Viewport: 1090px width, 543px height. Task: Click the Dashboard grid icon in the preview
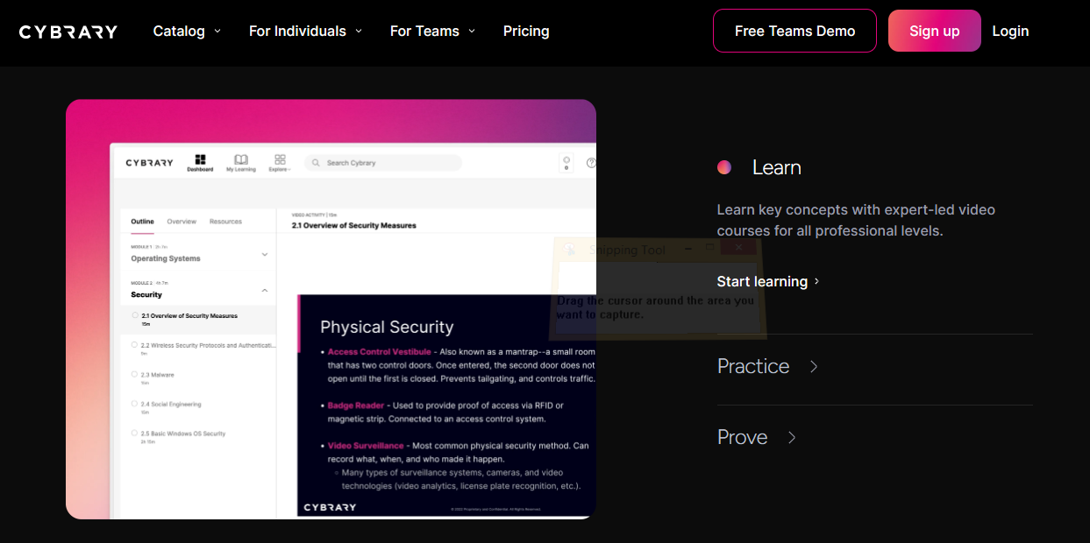(x=200, y=159)
